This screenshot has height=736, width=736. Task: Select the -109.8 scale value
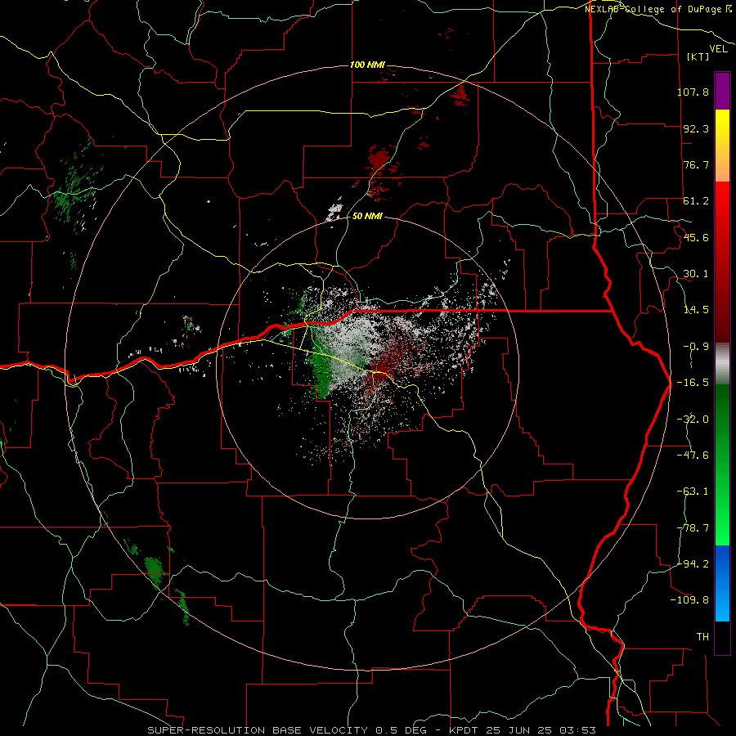[x=689, y=600]
